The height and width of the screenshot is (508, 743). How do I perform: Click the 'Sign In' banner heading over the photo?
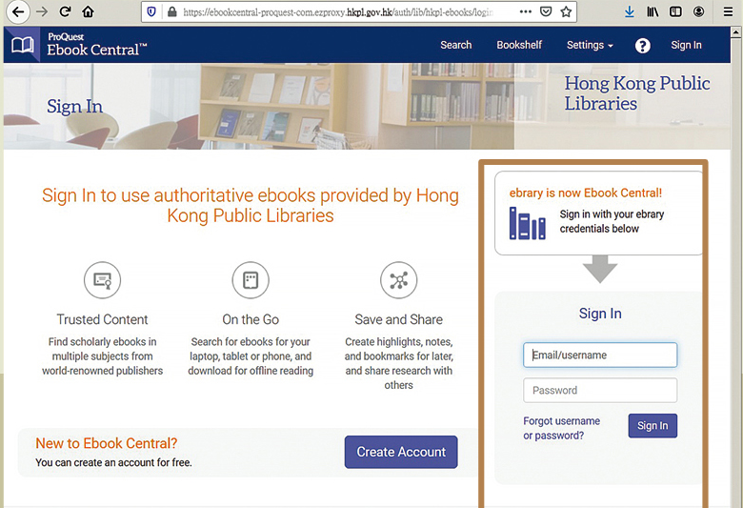[75, 106]
